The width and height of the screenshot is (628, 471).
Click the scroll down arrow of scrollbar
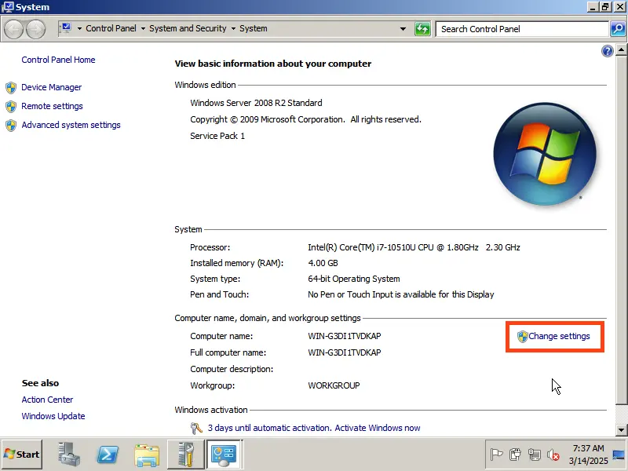(x=622, y=429)
